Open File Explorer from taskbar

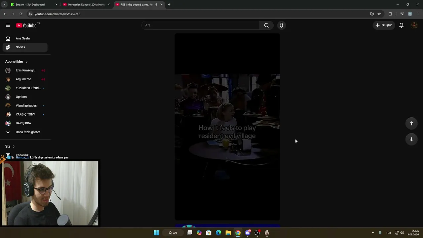228,233
